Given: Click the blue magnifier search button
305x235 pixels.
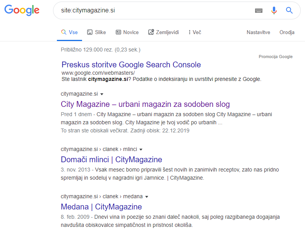Looking at the screenshot, I should 289,10.
